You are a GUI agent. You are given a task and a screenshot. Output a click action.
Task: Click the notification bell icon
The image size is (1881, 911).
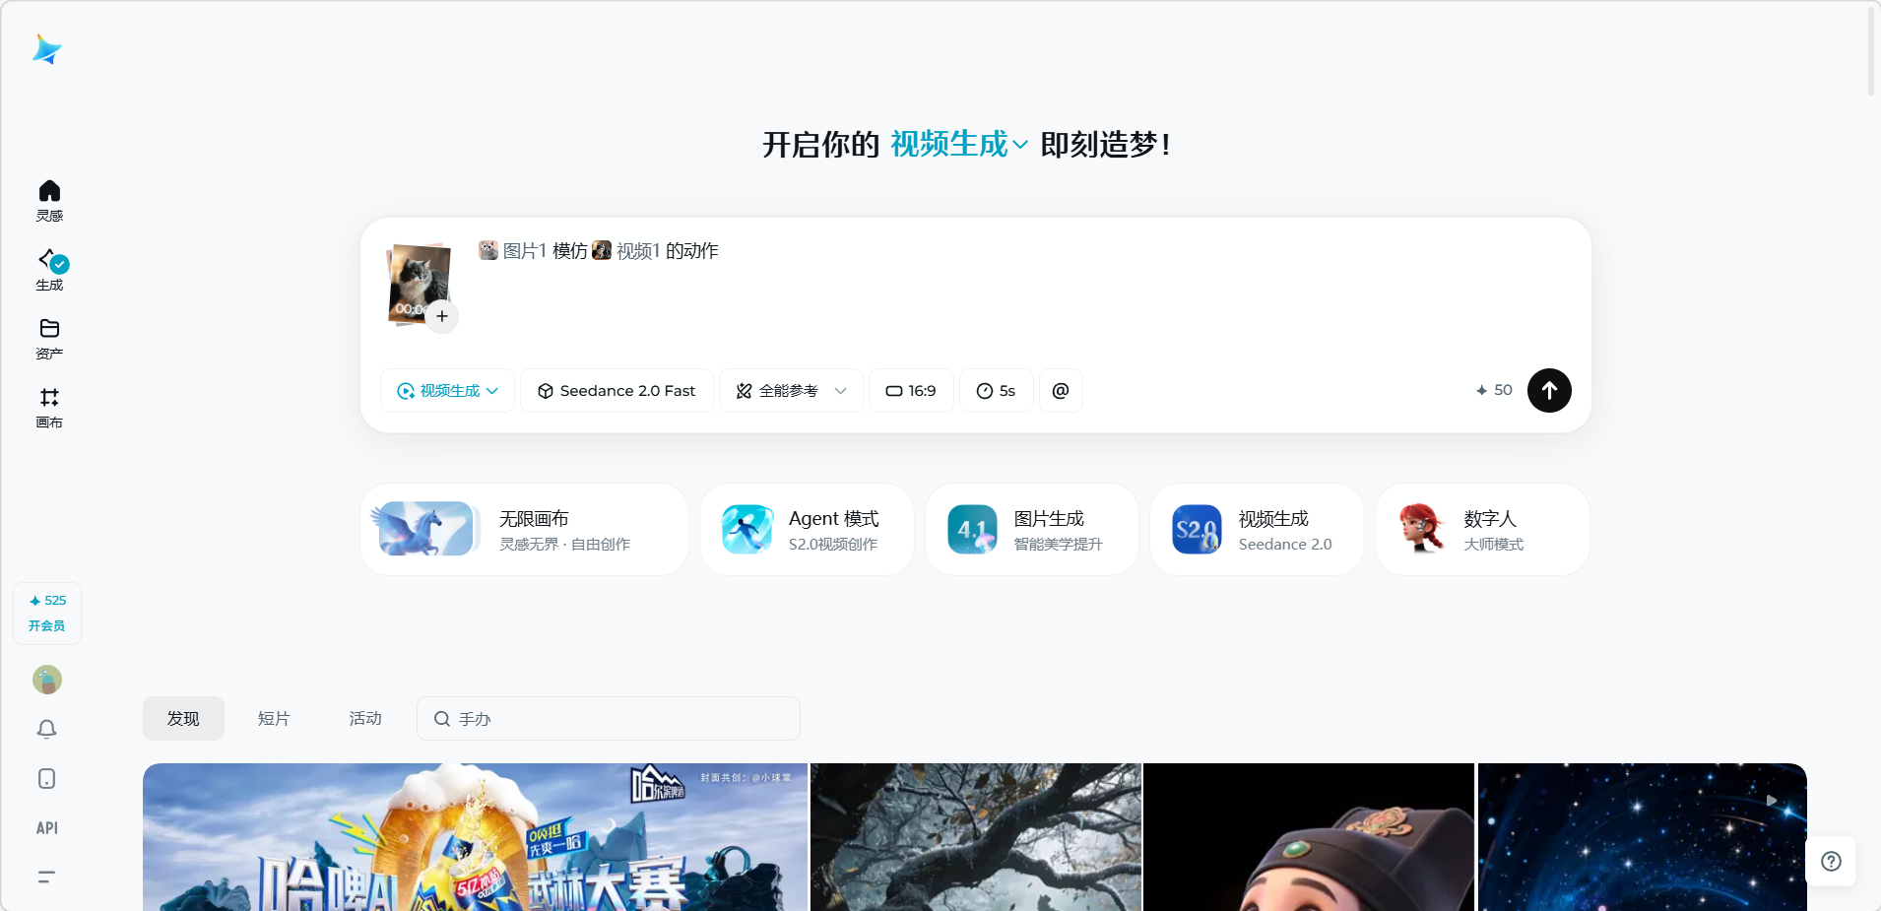click(47, 729)
